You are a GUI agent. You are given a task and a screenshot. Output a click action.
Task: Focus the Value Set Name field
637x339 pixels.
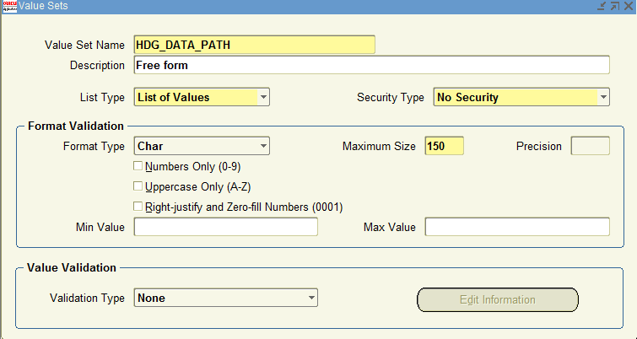[x=254, y=45]
